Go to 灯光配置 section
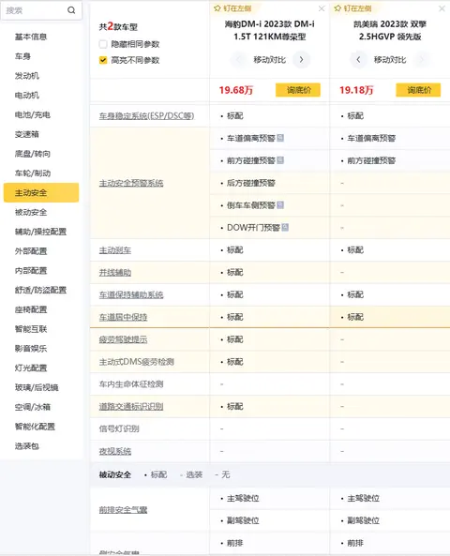The width and height of the screenshot is (450, 556). [31, 368]
